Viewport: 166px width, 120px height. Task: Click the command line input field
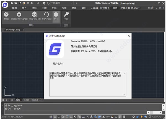tap(76, 112)
